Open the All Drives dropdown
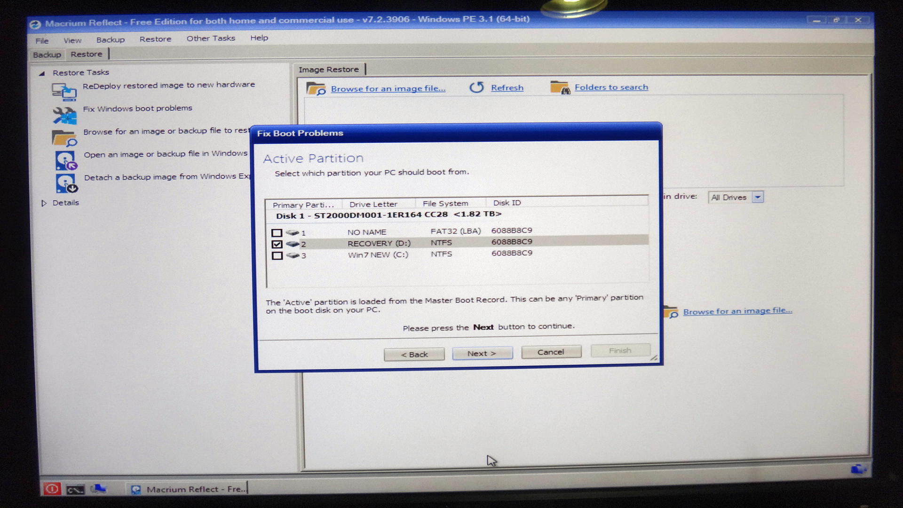 tap(758, 197)
